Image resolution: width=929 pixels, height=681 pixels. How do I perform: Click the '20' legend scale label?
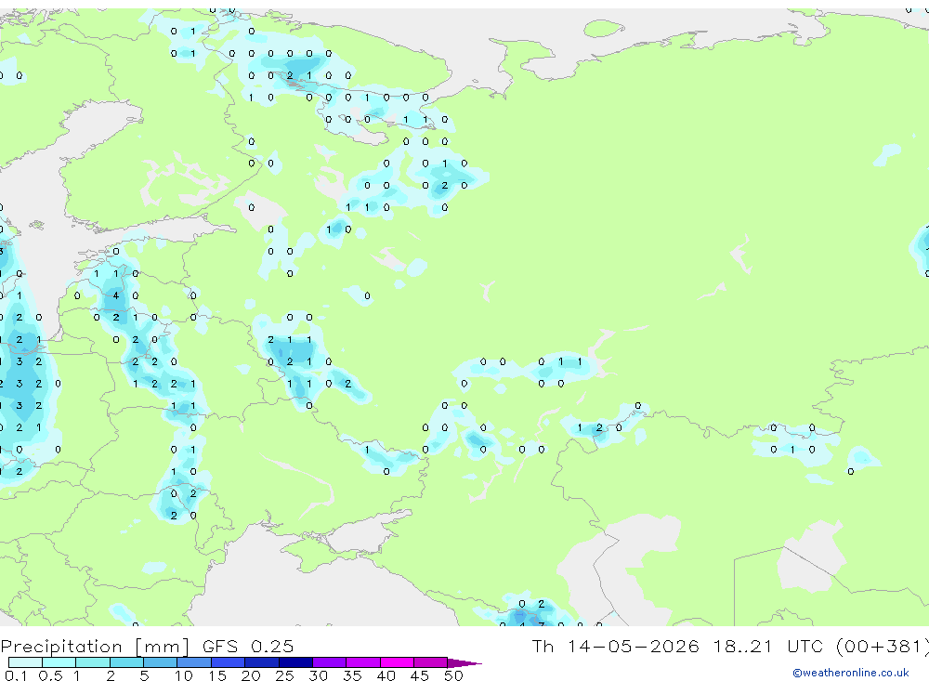pos(251,675)
